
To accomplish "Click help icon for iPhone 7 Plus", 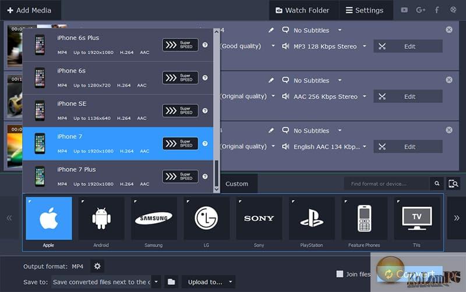I will pos(205,177).
